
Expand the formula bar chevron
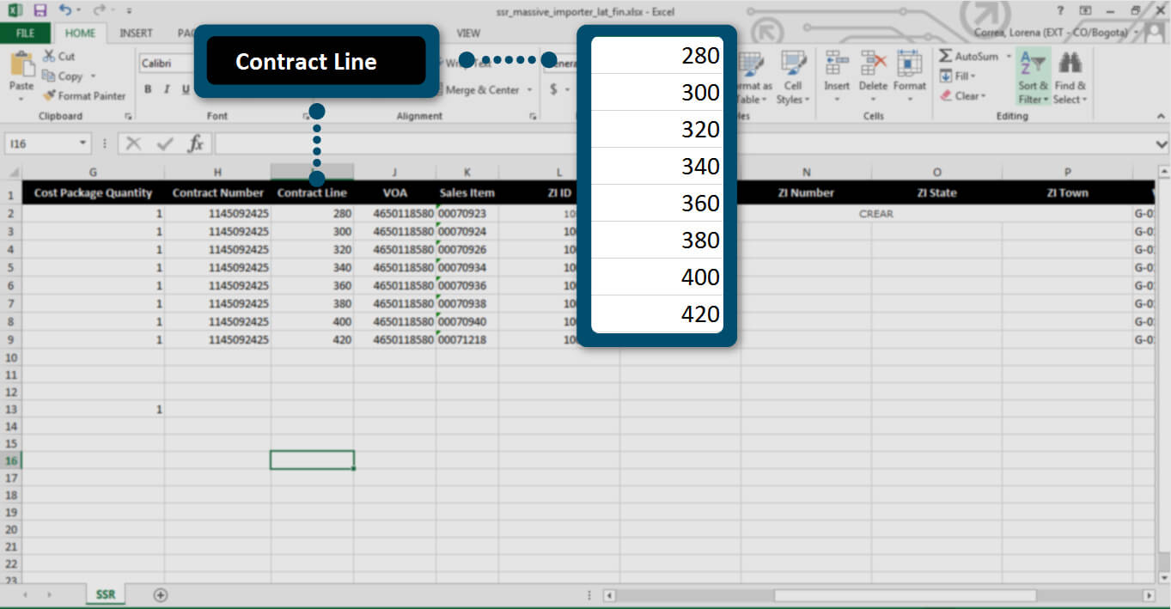(1162, 143)
